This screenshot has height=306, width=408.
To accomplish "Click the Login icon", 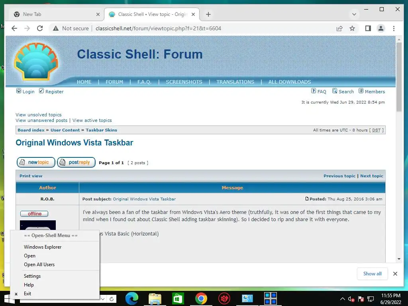I will point(18,91).
